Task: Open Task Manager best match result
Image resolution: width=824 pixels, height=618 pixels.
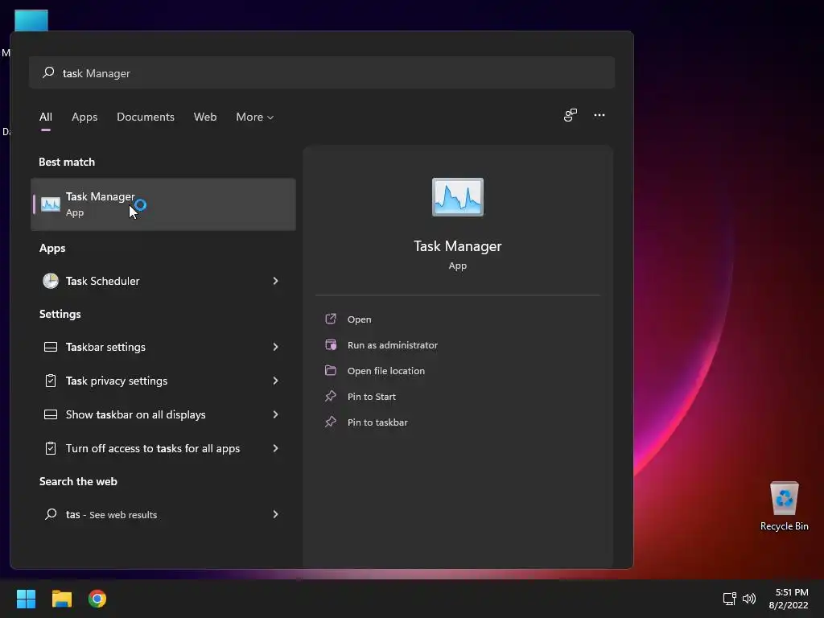Action: (x=163, y=204)
